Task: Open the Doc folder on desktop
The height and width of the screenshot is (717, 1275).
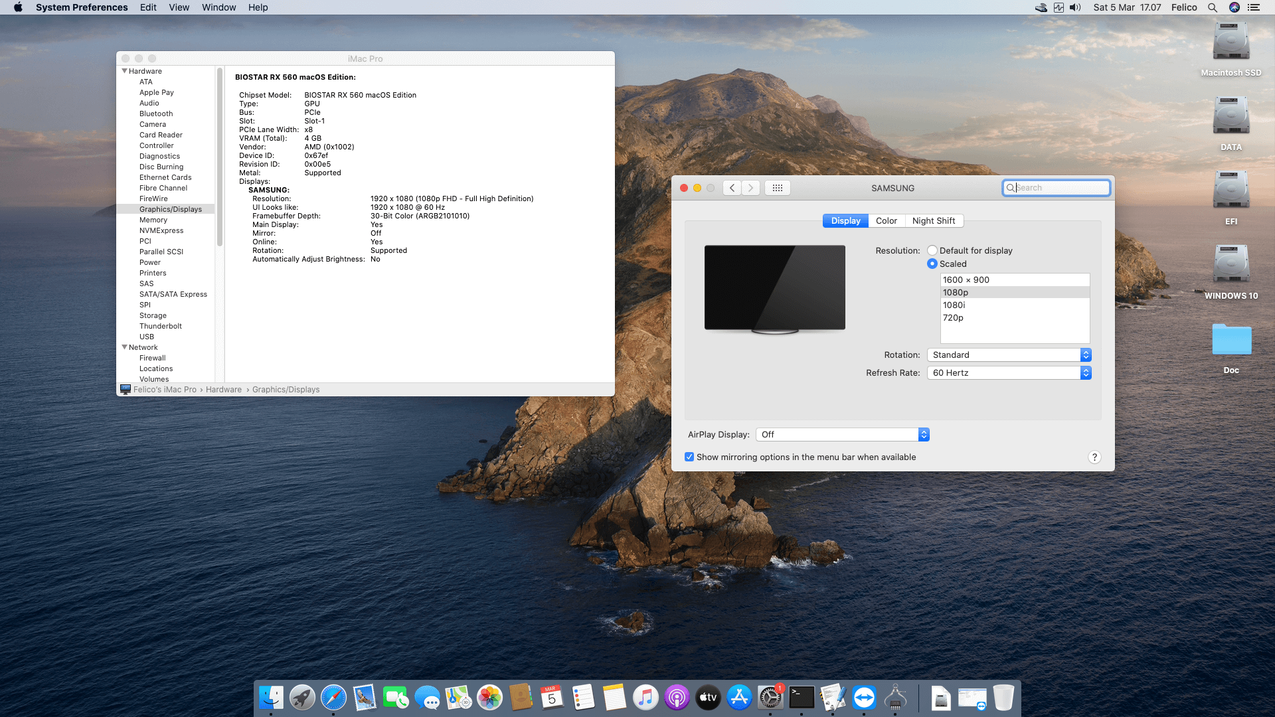Action: [1231, 341]
